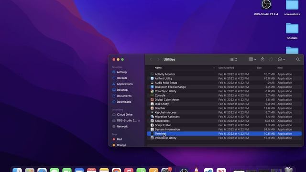
Task: Toggle sort direction chevron in Name column
Action: [214, 68]
